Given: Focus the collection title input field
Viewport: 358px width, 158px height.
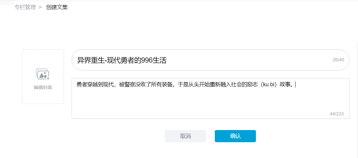Looking at the screenshot, I should point(211,60).
